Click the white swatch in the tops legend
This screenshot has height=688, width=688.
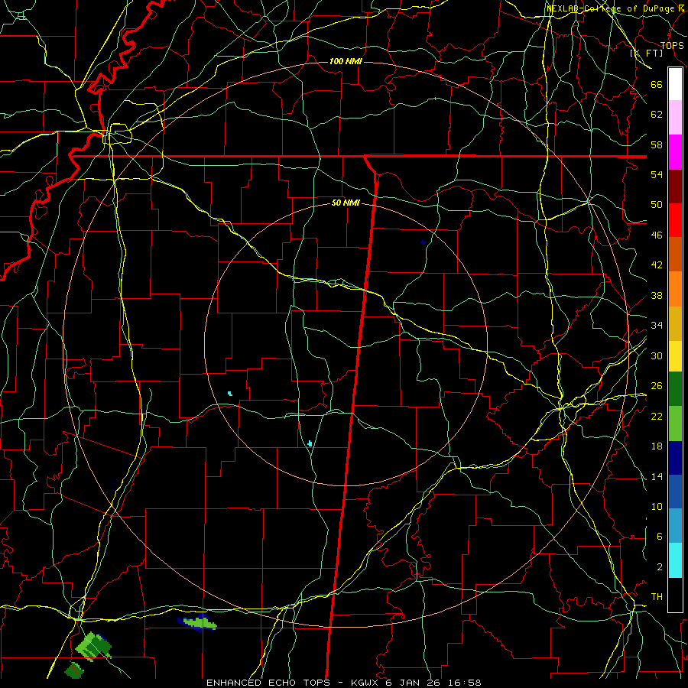(675, 84)
